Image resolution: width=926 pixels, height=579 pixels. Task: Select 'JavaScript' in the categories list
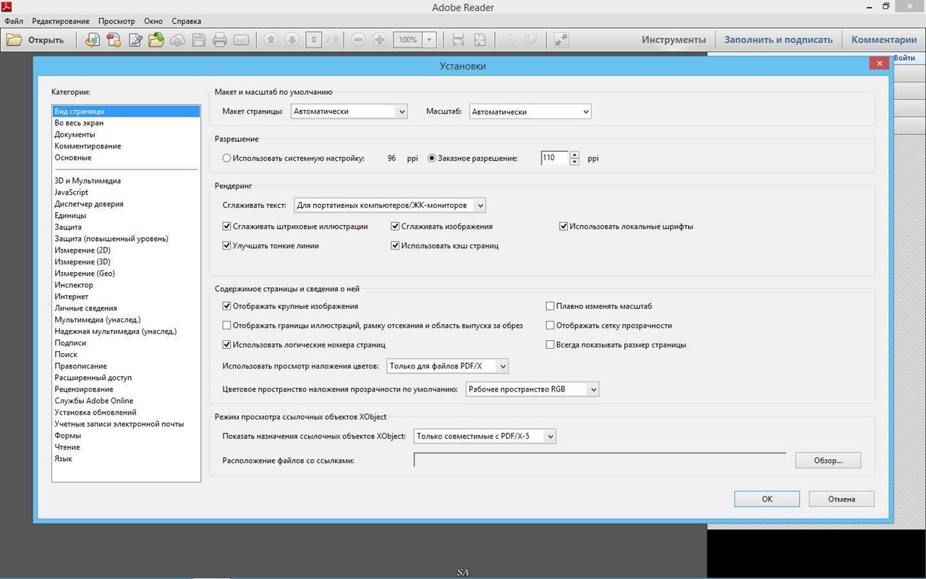[x=72, y=193]
